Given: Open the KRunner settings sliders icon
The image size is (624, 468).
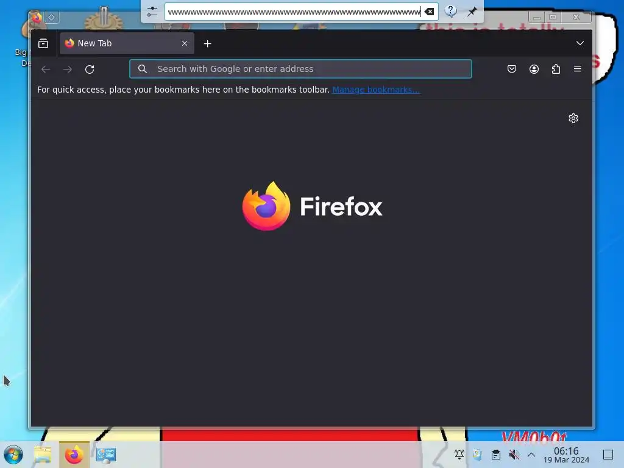Looking at the screenshot, I should tap(152, 12).
